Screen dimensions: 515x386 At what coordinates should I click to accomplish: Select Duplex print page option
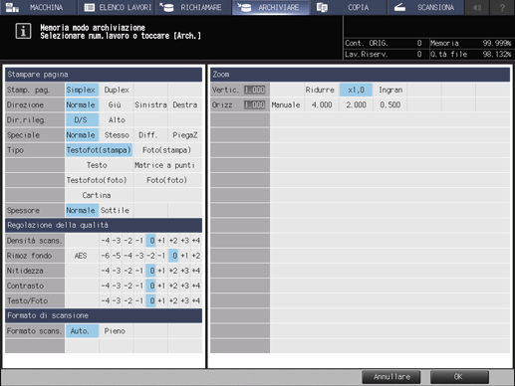(117, 90)
